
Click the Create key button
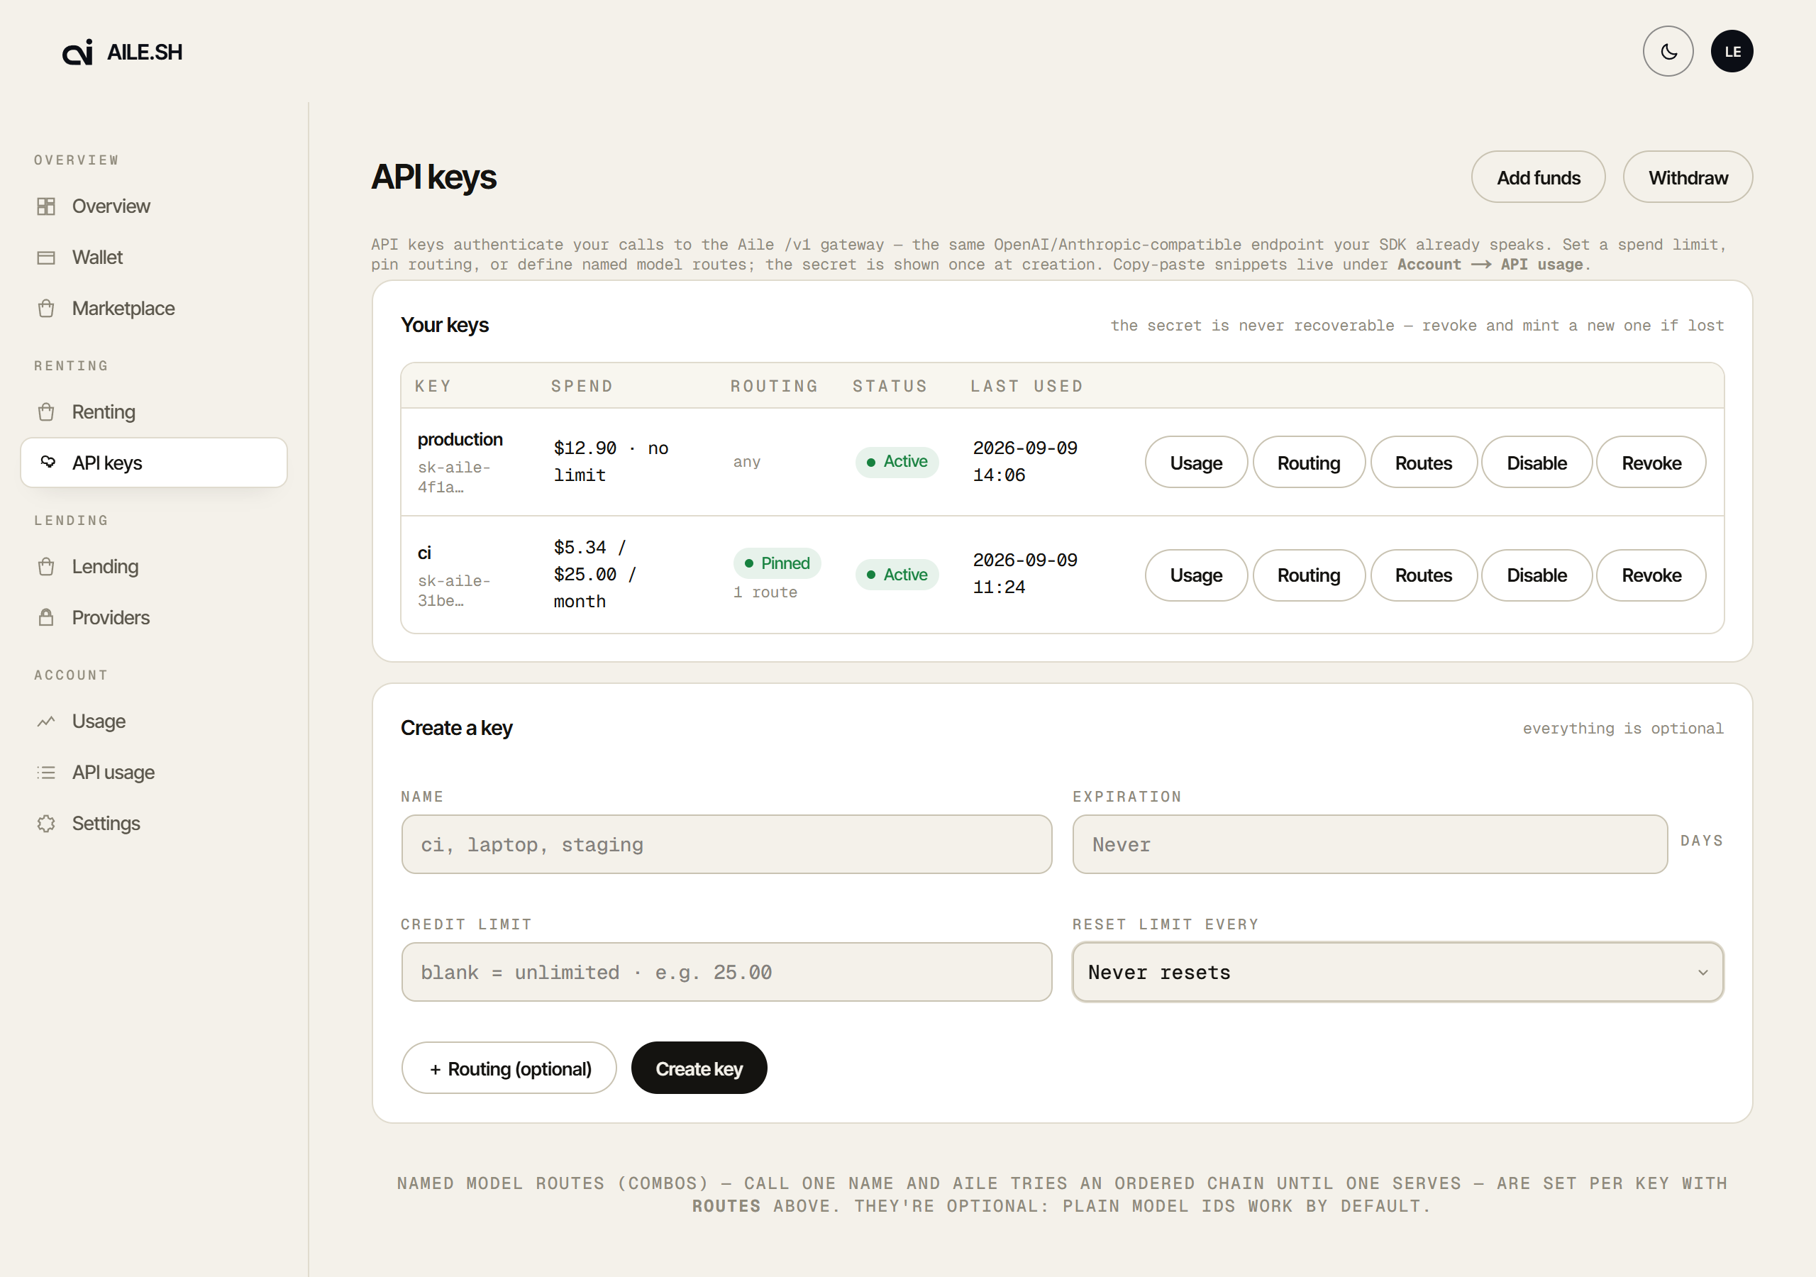[699, 1068]
